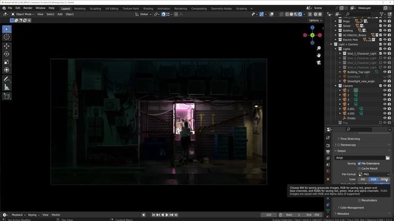Hide Streetlight_new_angle with eye icon
This screenshot has height=221, width=394.
pyautogui.click(x=385, y=81)
